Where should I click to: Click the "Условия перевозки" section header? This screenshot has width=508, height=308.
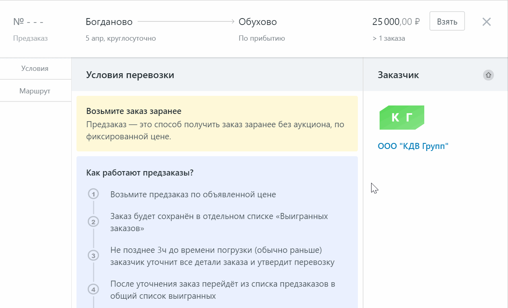click(130, 75)
